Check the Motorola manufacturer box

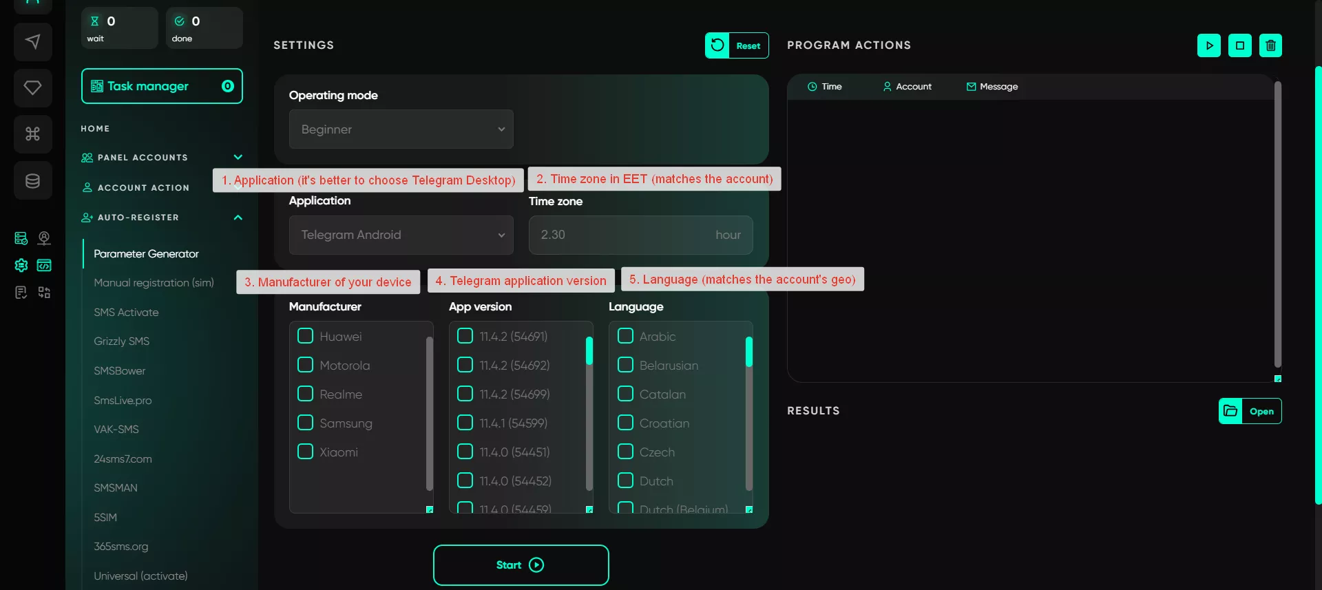305,365
